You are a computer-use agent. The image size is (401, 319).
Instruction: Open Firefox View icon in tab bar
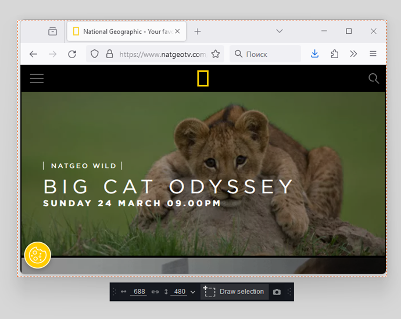coord(53,31)
